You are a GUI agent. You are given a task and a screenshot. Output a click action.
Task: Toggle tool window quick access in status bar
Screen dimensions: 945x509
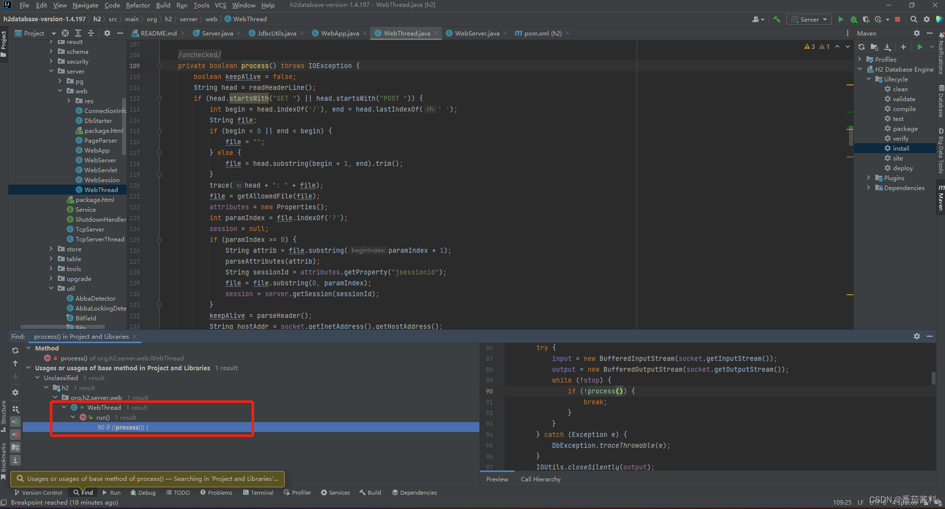point(4,503)
